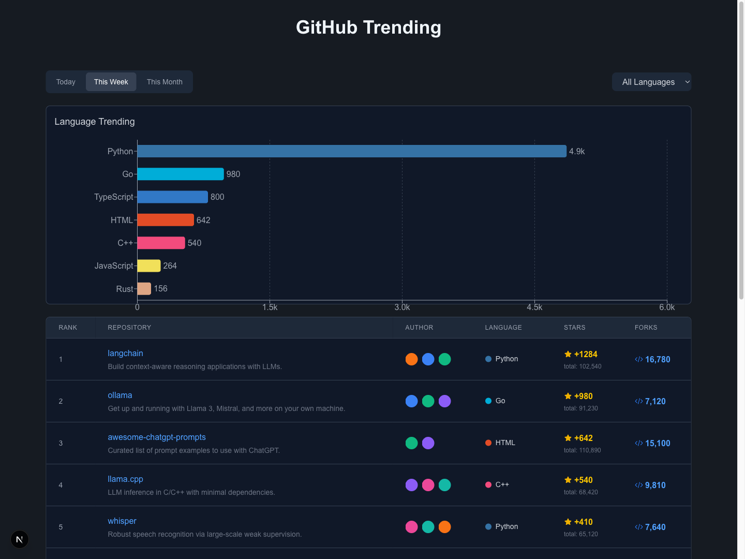Click the LANGUAGE column header

point(503,328)
